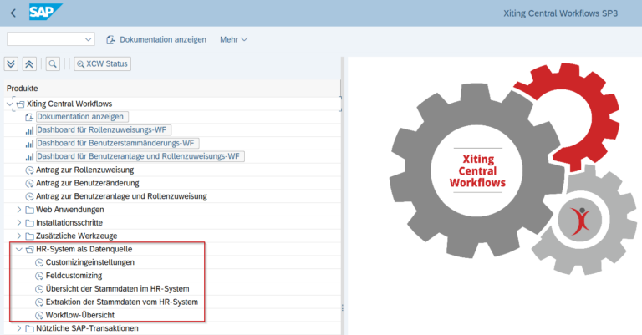Go back with the header arrow
Image resolution: width=642 pixels, height=335 pixels.
click(13, 13)
